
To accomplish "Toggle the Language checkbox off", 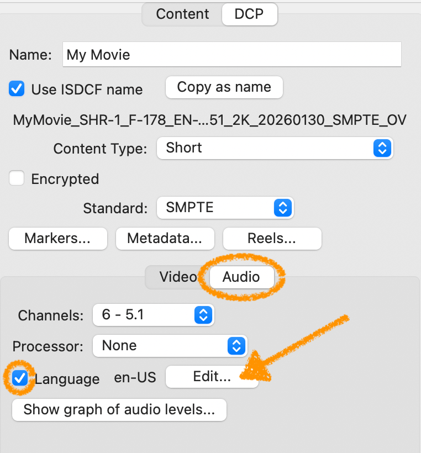I will [20, 378].
